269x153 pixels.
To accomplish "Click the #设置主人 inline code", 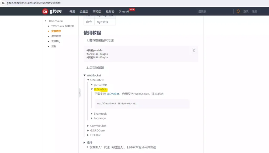I will (117, 147).
